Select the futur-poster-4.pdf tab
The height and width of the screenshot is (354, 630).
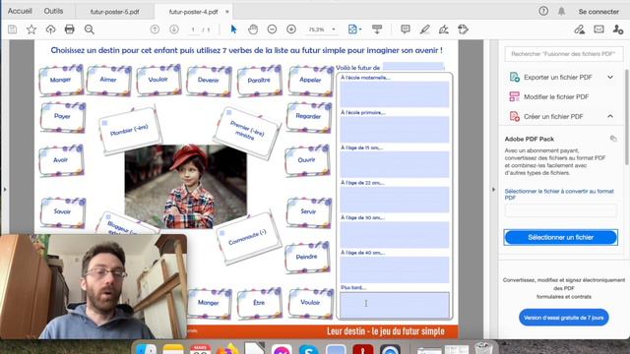pyautogui.click(x=193, y=12)
